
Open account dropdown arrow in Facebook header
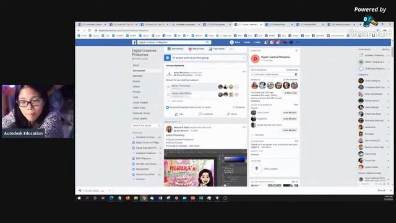pyautogui.click(x=297, y=42)
